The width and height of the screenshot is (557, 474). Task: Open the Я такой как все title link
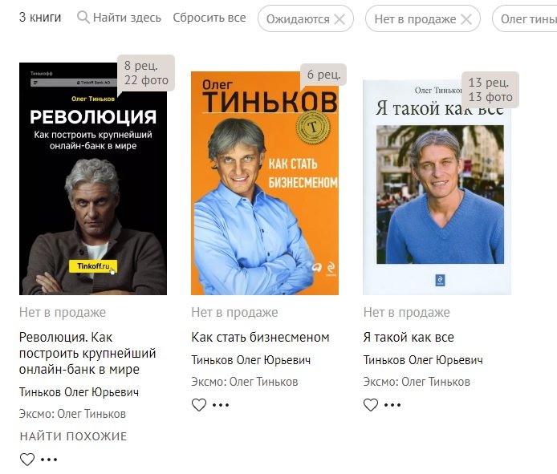(x=409, y=337)
